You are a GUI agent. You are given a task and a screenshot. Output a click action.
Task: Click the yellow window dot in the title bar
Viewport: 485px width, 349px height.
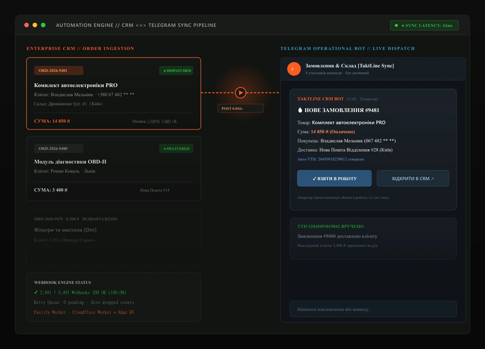click(35, 25)
